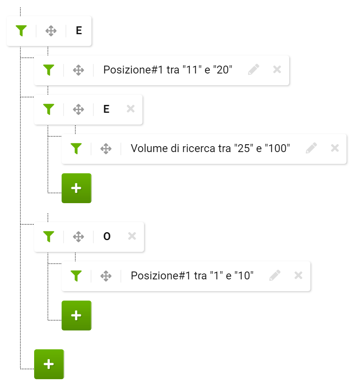
Task: Edit the Volume di ricerca filter with the pencil icon
Action: coord(311,148)
